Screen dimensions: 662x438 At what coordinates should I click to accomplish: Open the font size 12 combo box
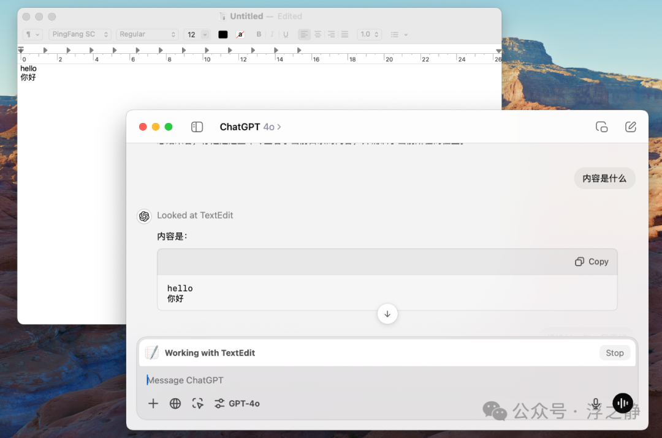point(197,34)
